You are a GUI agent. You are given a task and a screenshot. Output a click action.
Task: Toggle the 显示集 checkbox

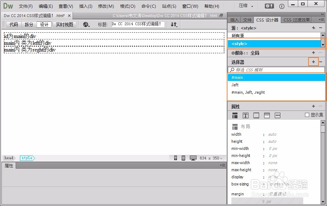pos(307,115)
